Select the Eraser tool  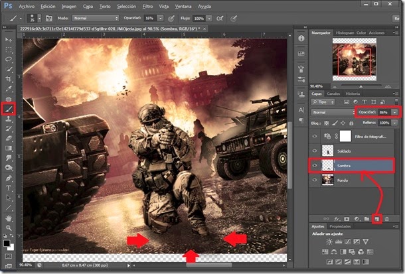point(9,138)
